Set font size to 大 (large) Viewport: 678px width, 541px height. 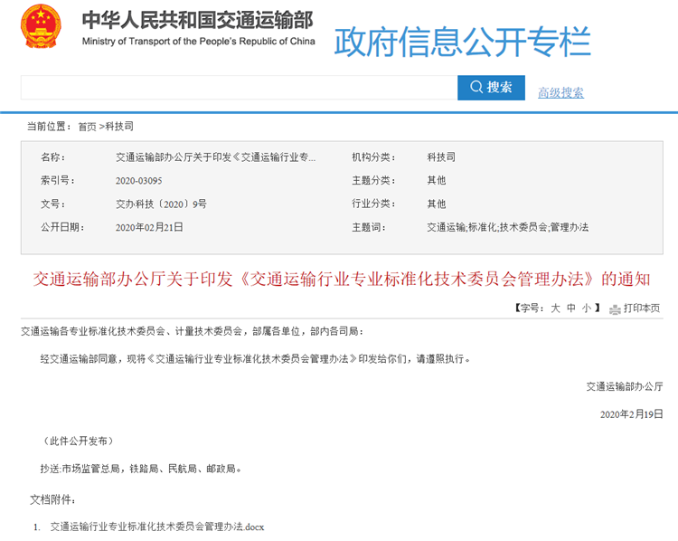coord(556,308)
